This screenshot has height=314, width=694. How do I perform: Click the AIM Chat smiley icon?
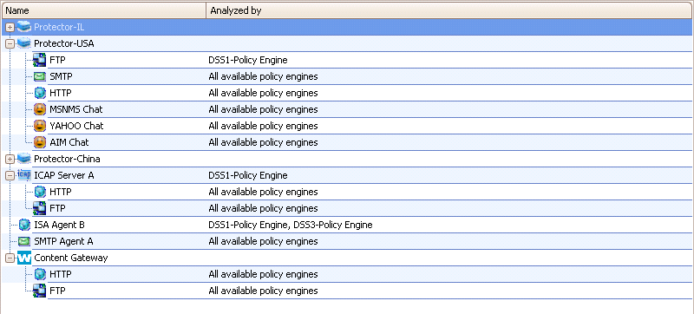[x=40, y=142]
